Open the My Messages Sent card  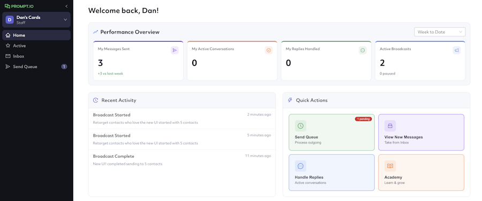click(x=138, y=61)
